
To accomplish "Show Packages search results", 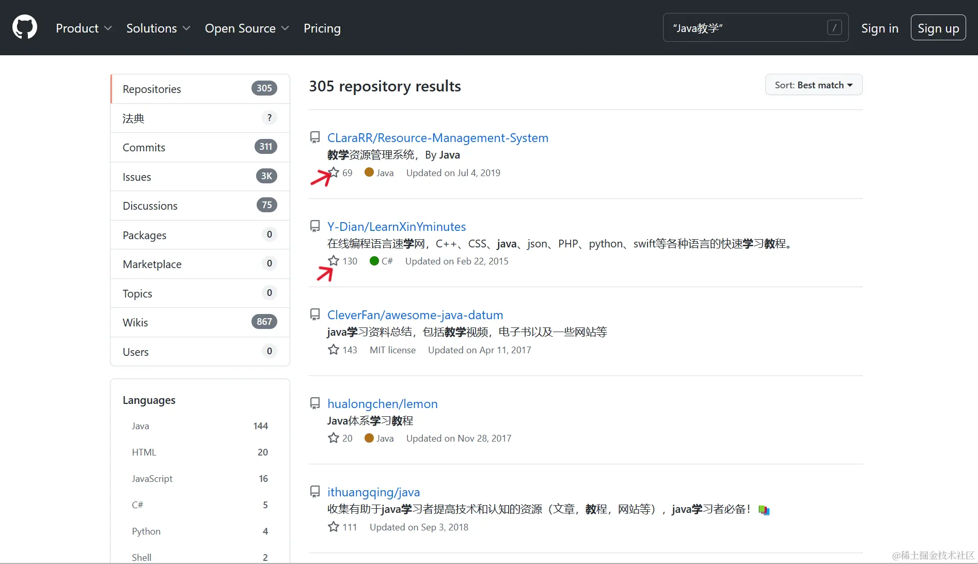I will [x=200, y=235].
